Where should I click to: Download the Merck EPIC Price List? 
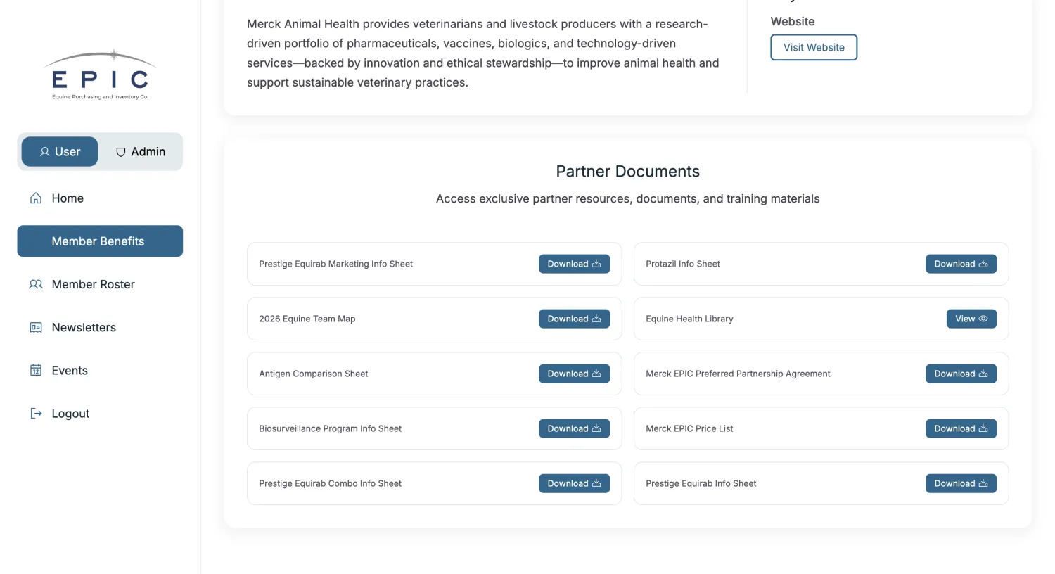pos(961,428)
